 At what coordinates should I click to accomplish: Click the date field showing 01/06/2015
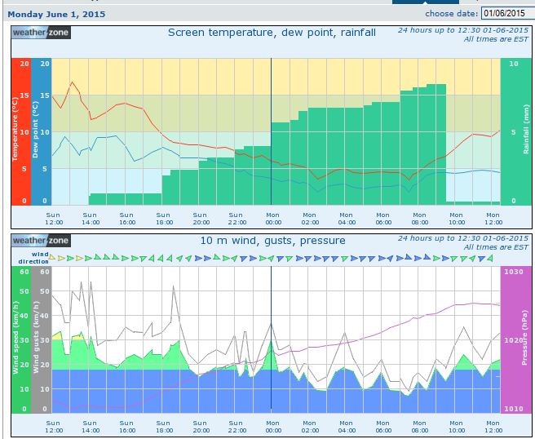pos(506,13)
